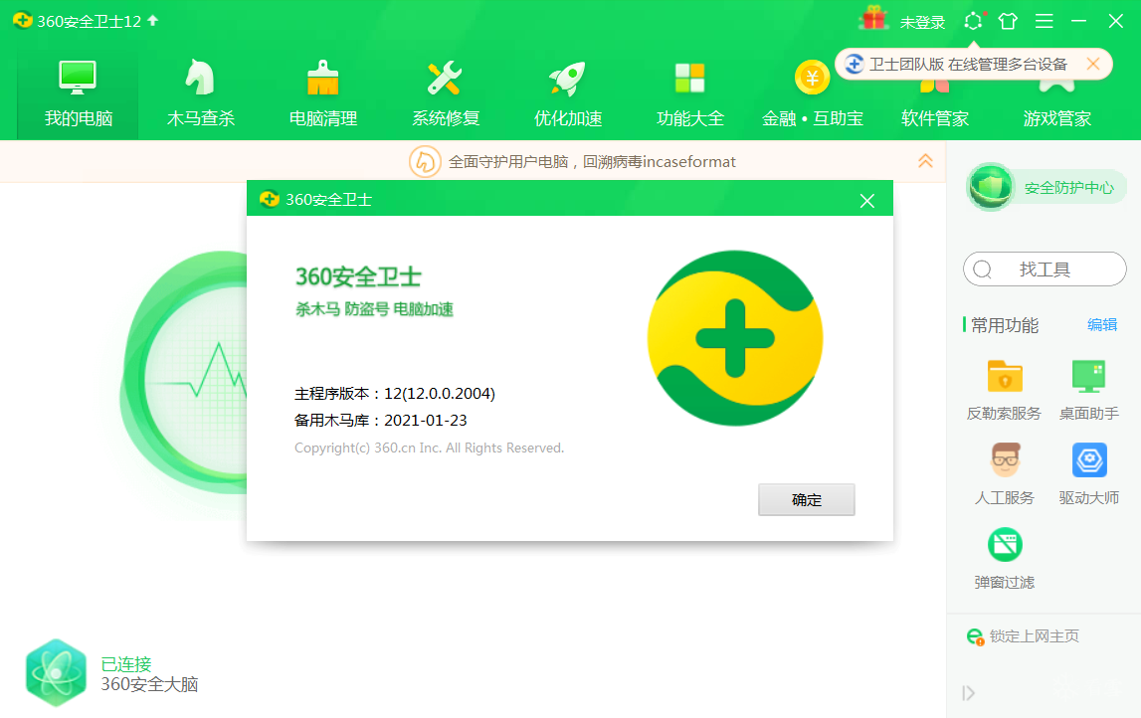Launch 桌面助手 tool
Image resolution: width=1141 pixels, height=718 pixels.
pyautogui.click(x=1088, y=390)
